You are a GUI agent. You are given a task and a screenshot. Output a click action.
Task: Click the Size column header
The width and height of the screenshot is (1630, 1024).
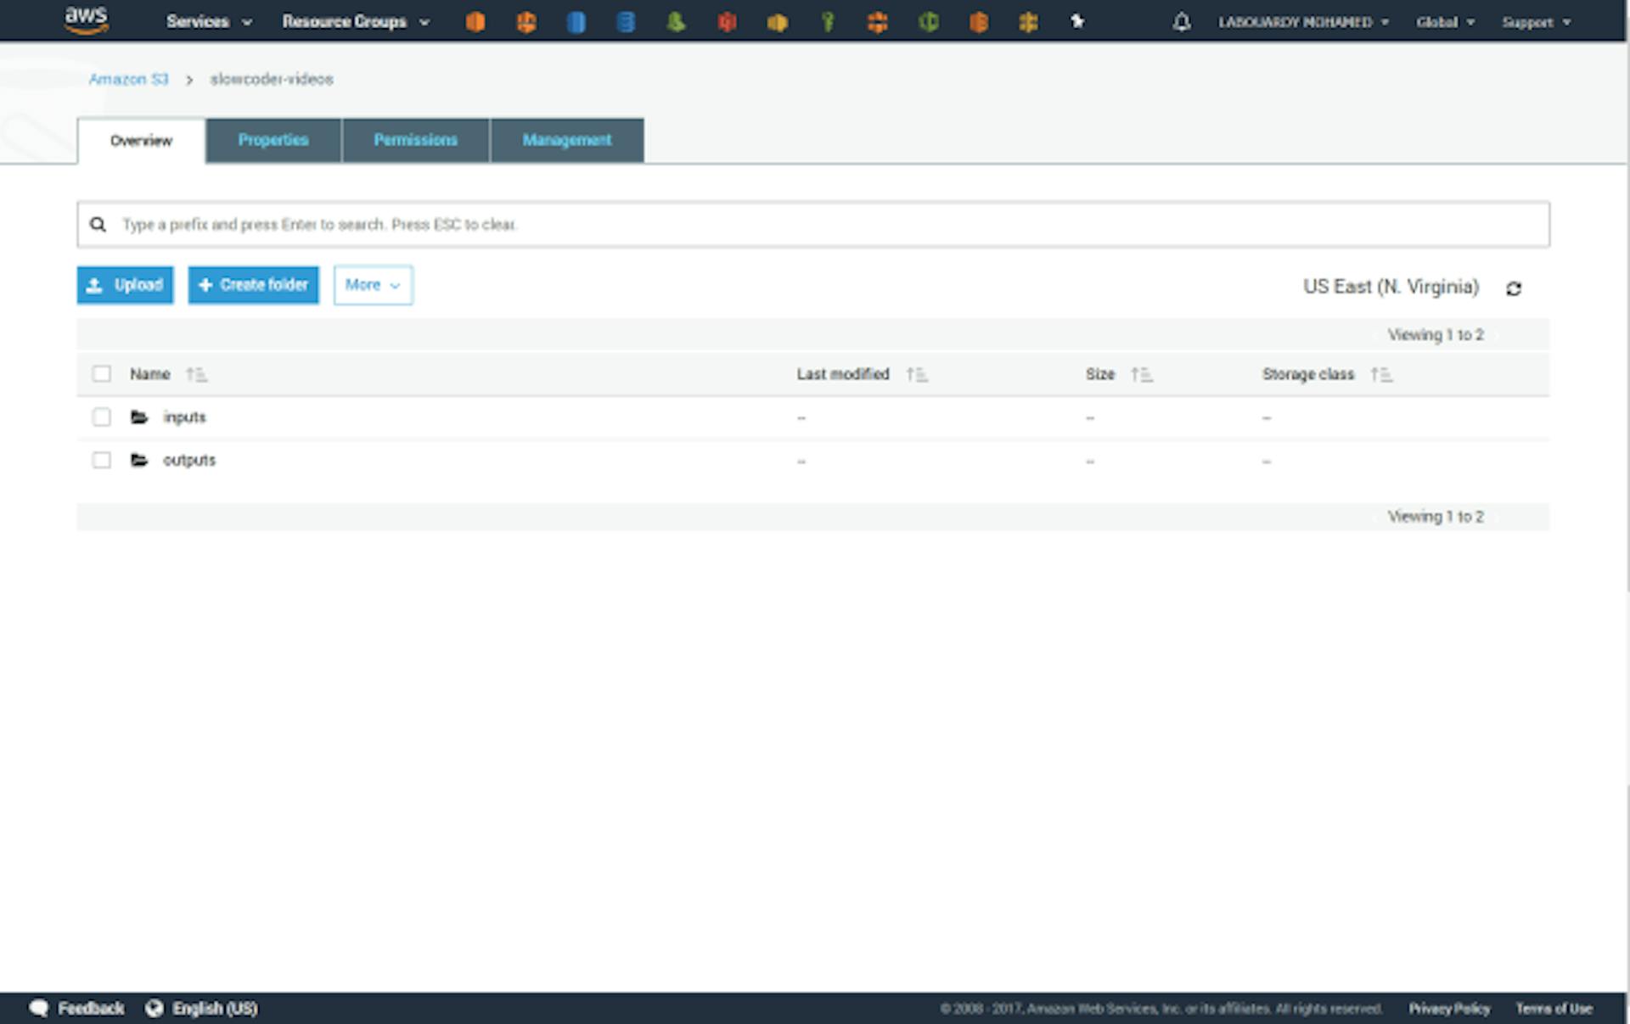pyautogui.click(x=1099, y=374)
